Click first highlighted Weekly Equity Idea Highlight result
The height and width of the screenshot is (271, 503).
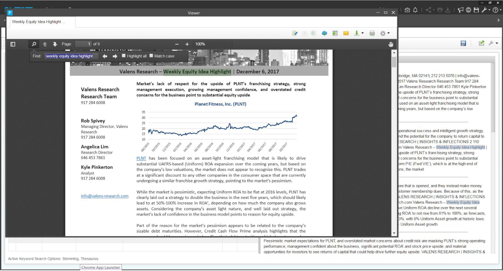point(460,147)
